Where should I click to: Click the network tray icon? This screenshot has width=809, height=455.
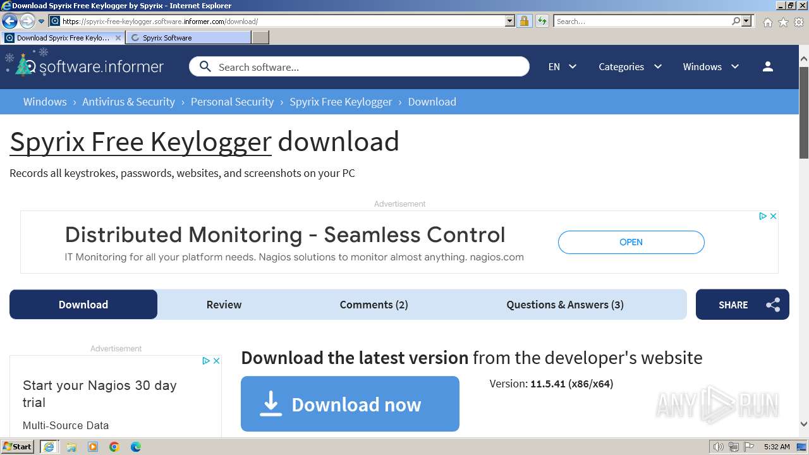point(734,447)
